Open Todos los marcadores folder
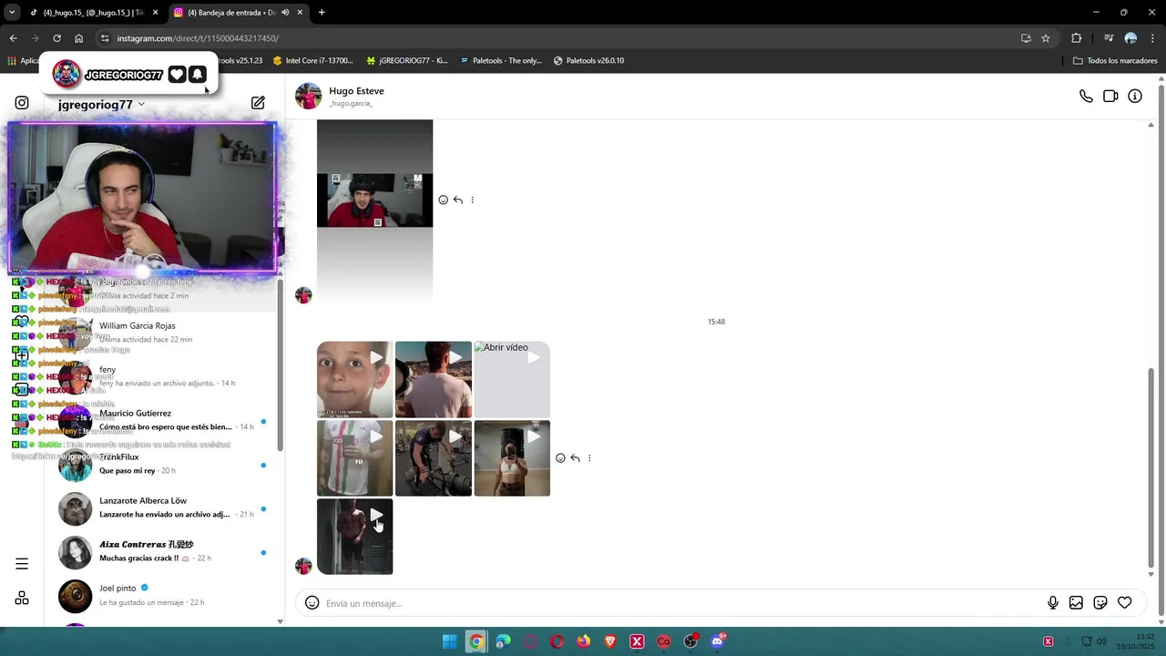 (1115, 60)
